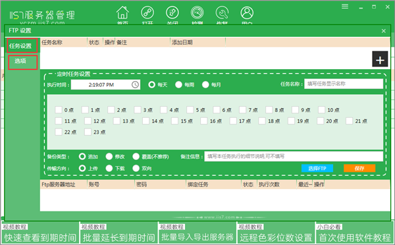This screenshot has height=245, width=395.
Task: Click the 添加日期 column header
Action: point(197,42)
